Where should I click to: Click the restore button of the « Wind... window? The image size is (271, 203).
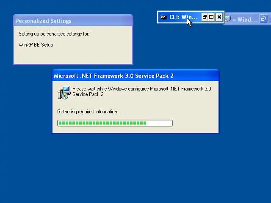[263, 19]
